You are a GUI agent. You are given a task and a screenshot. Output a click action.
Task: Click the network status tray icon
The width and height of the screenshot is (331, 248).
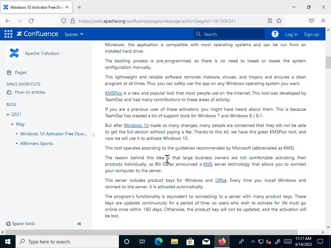point(261,242)
